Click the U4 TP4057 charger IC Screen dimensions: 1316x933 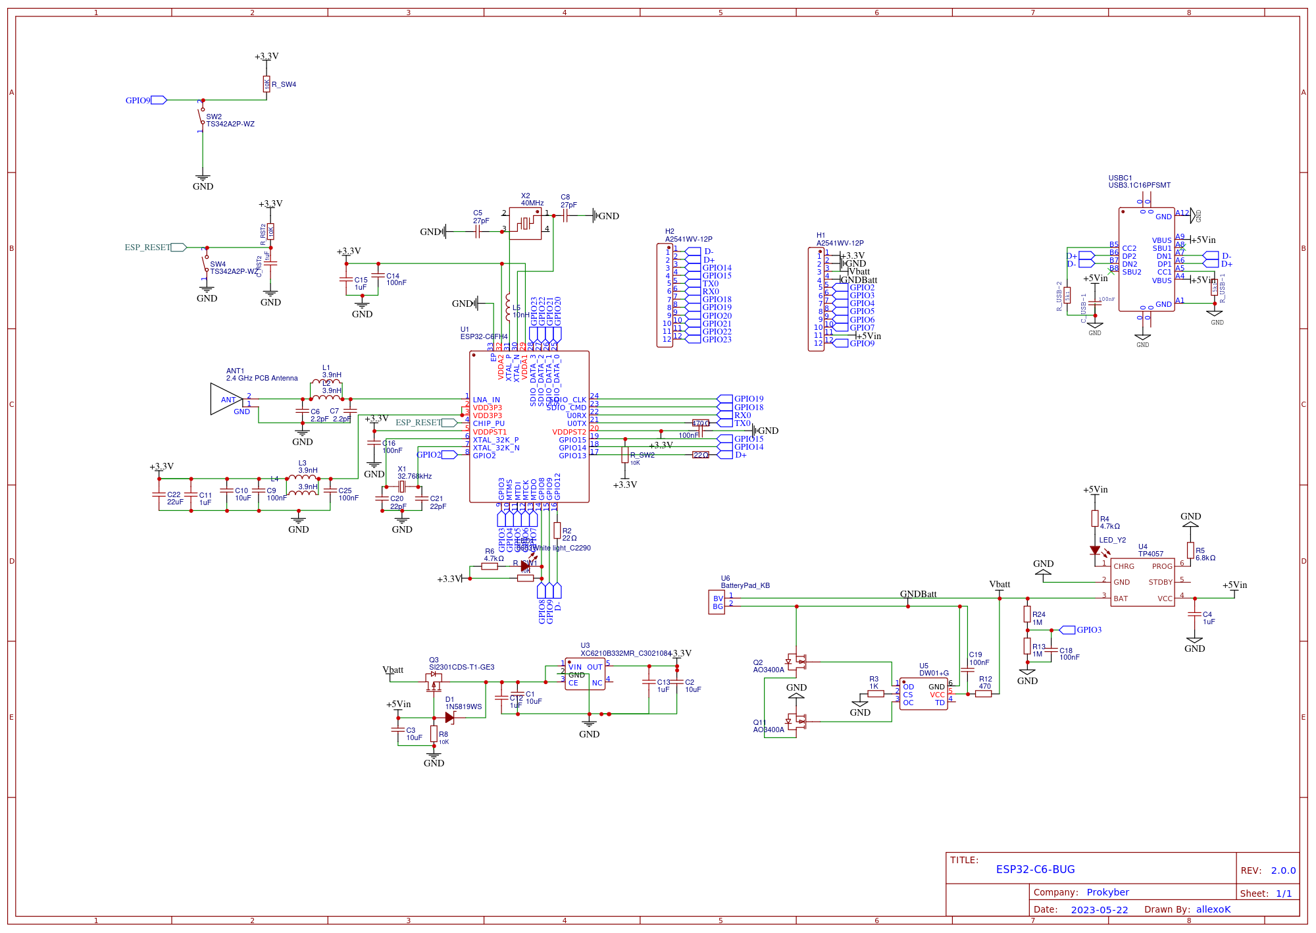[1142, 582]
